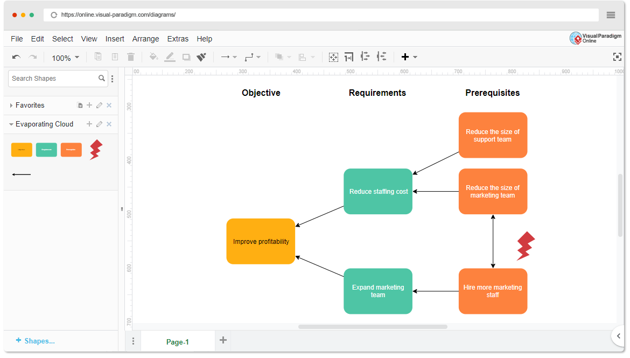The height and width of the screenshot is (358, 630).
Task: Toggle the shadow icon in toolbar
Action: point(186,57)
